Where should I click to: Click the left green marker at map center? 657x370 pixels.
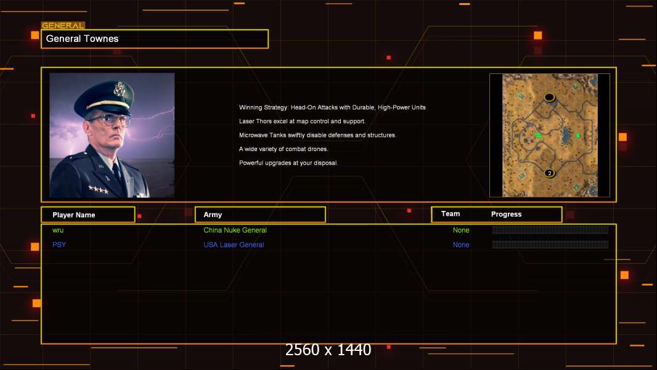[538, 135]
